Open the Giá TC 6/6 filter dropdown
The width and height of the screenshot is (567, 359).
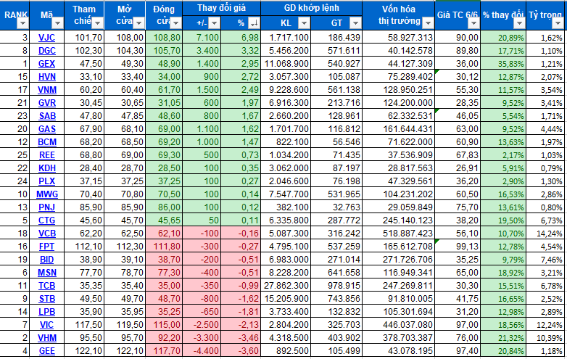tap(473, 23)
